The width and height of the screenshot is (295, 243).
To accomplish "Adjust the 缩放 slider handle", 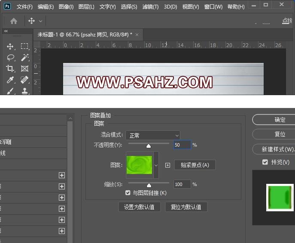I will click(149, 185).
